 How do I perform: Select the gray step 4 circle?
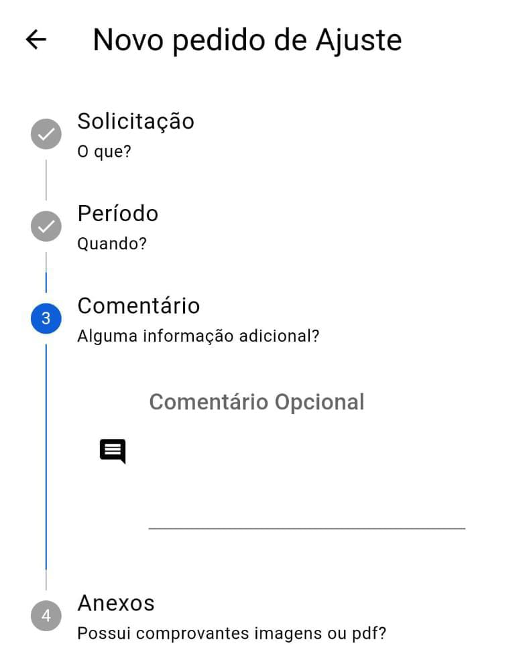[x=46, y=616]
